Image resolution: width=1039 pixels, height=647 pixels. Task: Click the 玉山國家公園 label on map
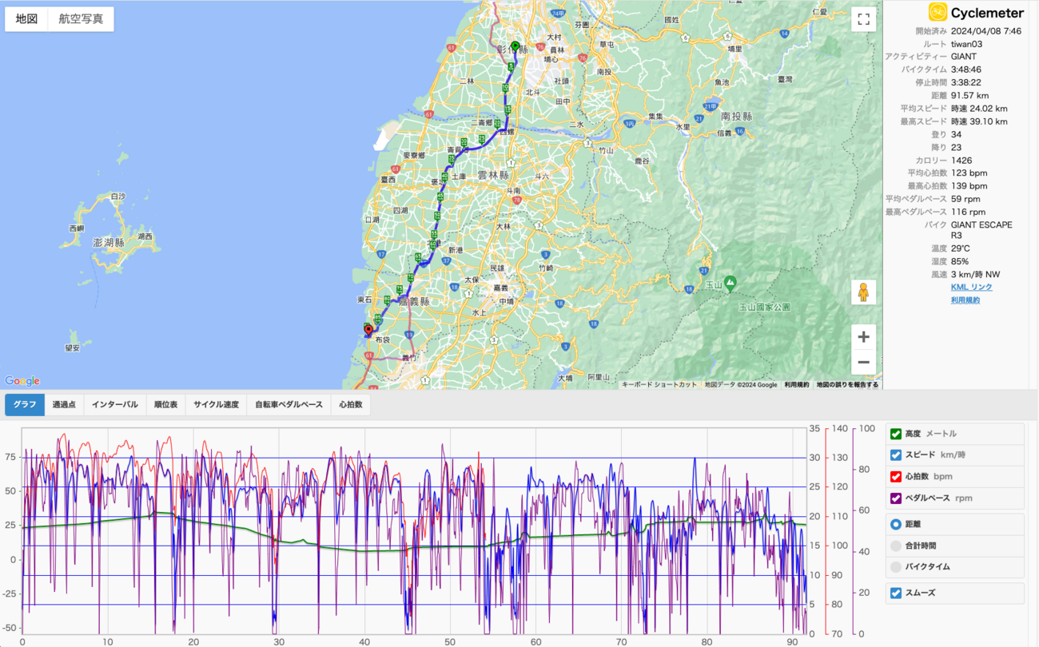[766, 308]
